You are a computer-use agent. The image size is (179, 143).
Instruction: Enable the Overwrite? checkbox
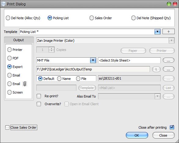click(x=39, y=104)
